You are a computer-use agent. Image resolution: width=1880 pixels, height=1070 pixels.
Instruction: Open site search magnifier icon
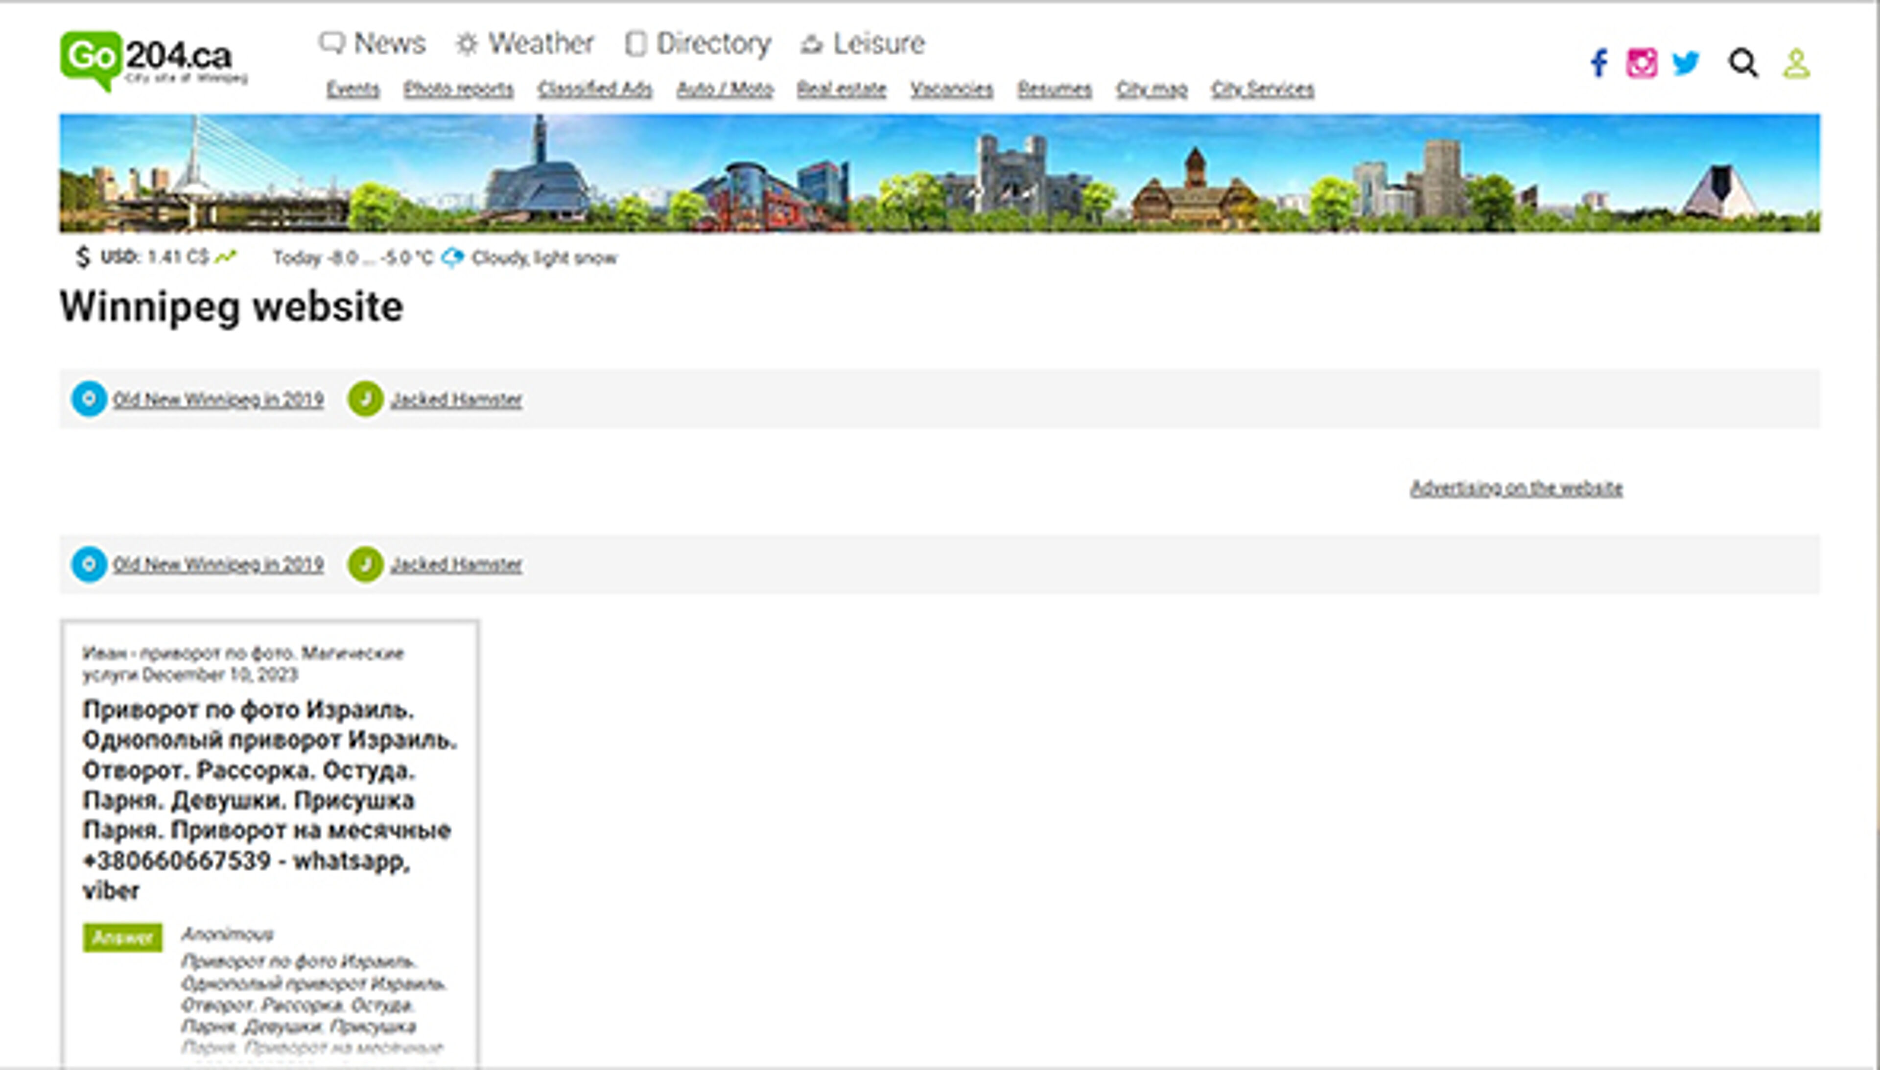pos(1742,63)
